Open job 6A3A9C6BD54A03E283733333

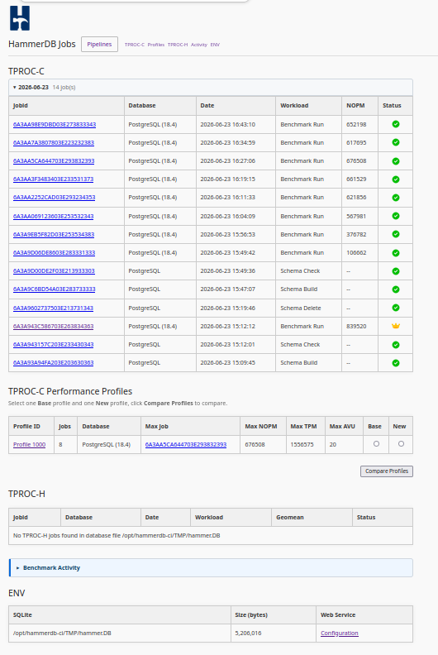54,289
